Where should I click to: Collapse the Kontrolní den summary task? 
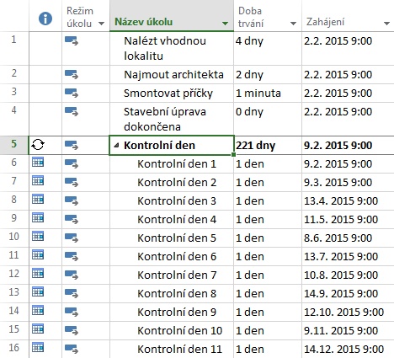point(116,146)
